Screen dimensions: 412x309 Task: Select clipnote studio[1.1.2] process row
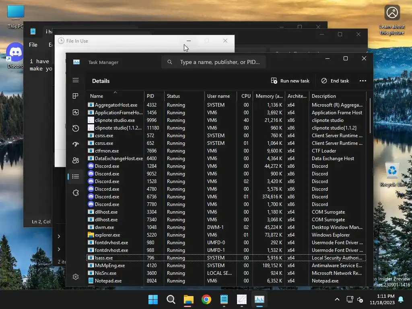tap(226, 128)
